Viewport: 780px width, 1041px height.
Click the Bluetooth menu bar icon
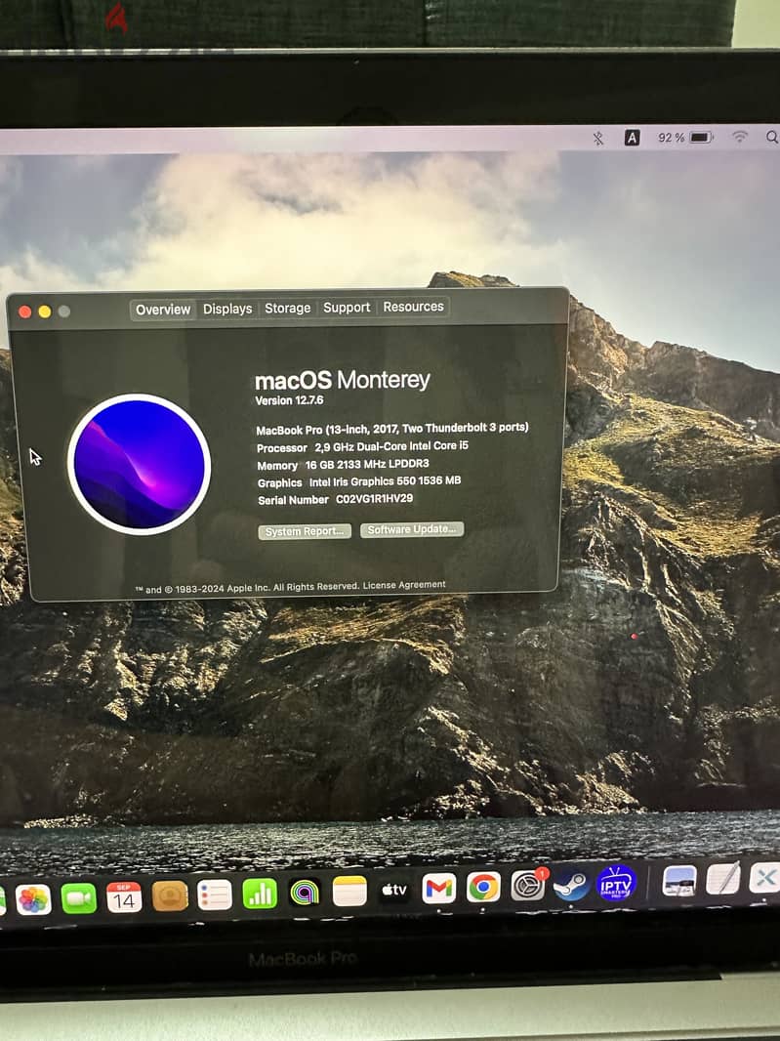click(598, 138)
